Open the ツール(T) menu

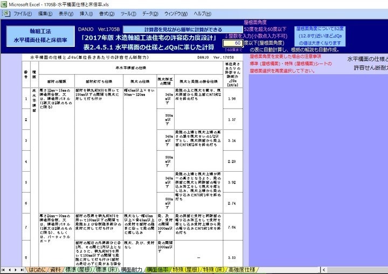[x=128, y=14]
